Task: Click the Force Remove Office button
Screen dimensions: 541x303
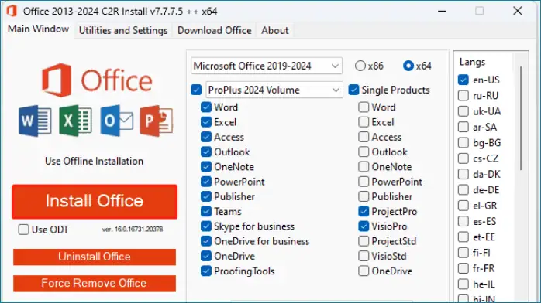Action: click(95, 284)
